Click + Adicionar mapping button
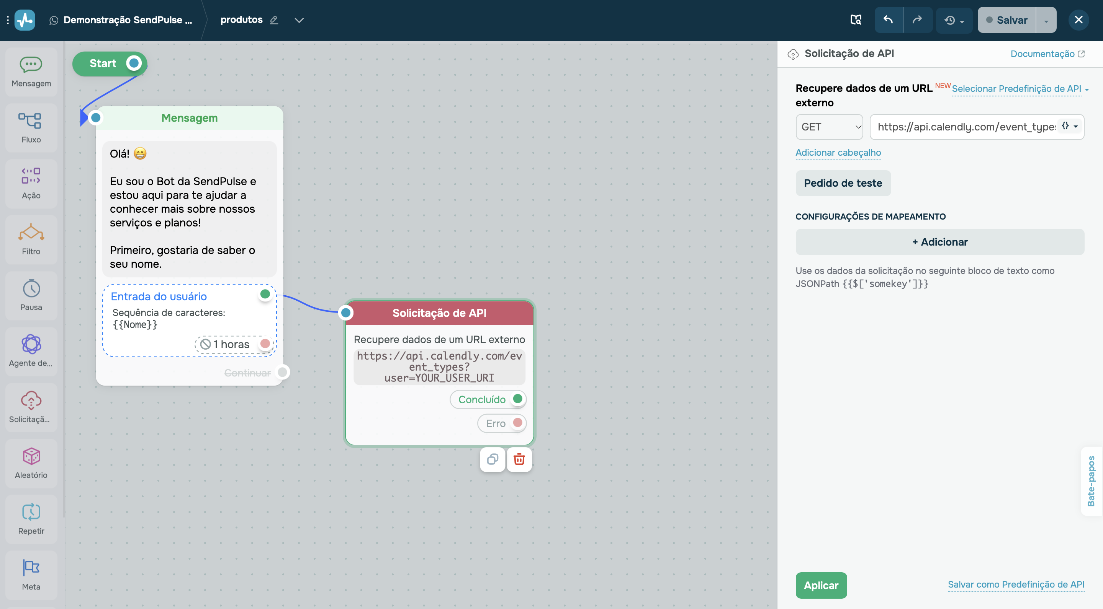1103x609 pixels. [x=939, y=242]
